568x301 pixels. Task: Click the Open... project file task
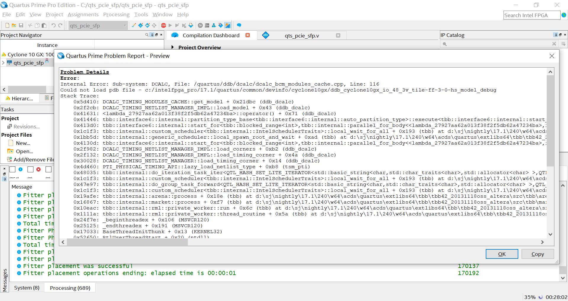click(x=25, y=151)
